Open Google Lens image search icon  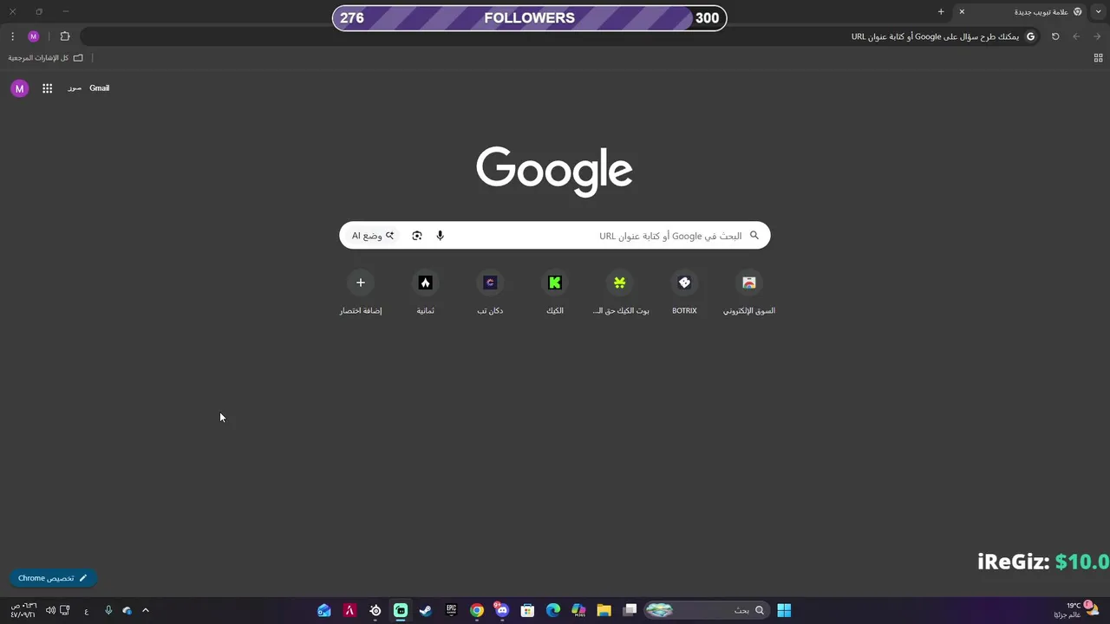point(417,236)
